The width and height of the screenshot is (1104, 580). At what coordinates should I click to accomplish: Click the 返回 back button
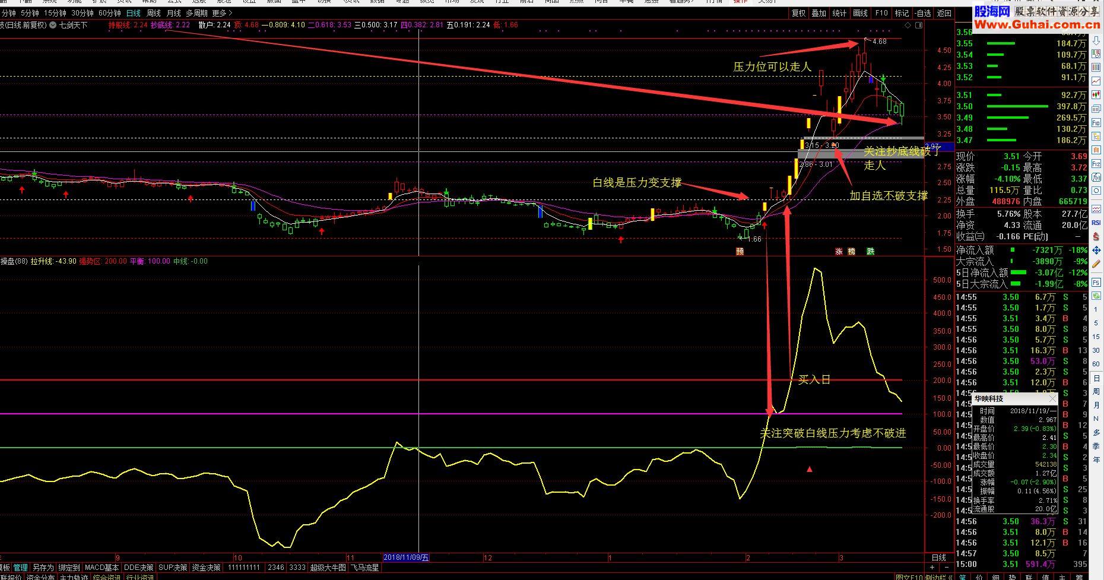coord(944,13)
